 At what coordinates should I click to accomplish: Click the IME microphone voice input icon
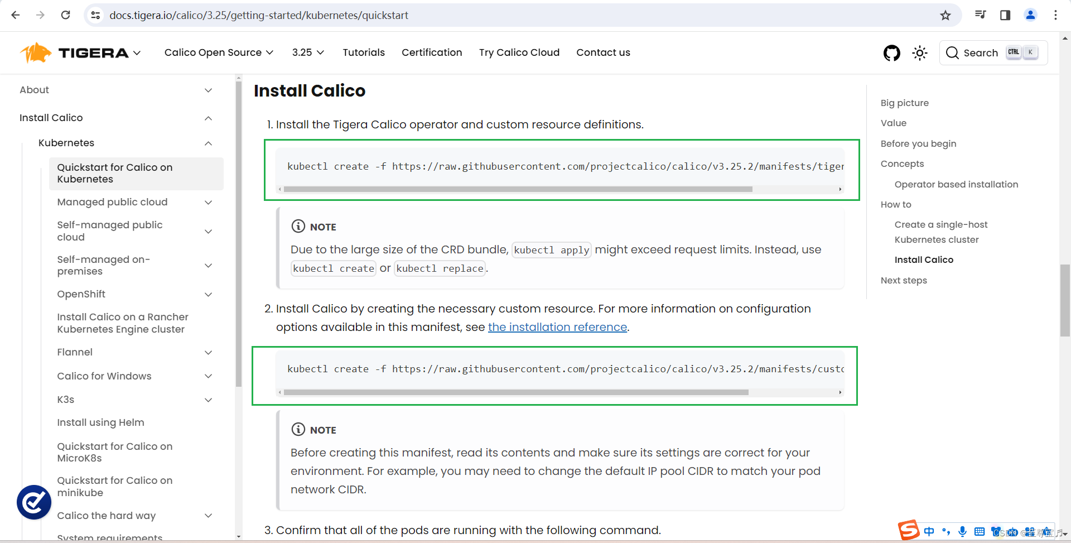[962, 531]
